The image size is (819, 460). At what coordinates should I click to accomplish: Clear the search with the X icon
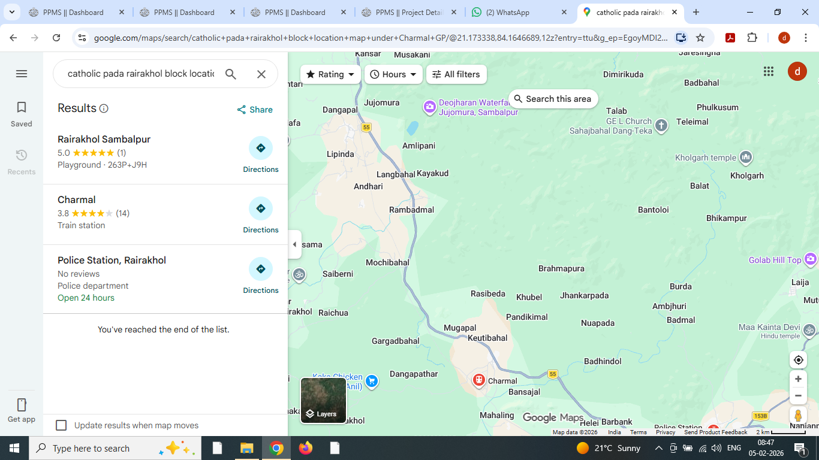click(261, 74)
